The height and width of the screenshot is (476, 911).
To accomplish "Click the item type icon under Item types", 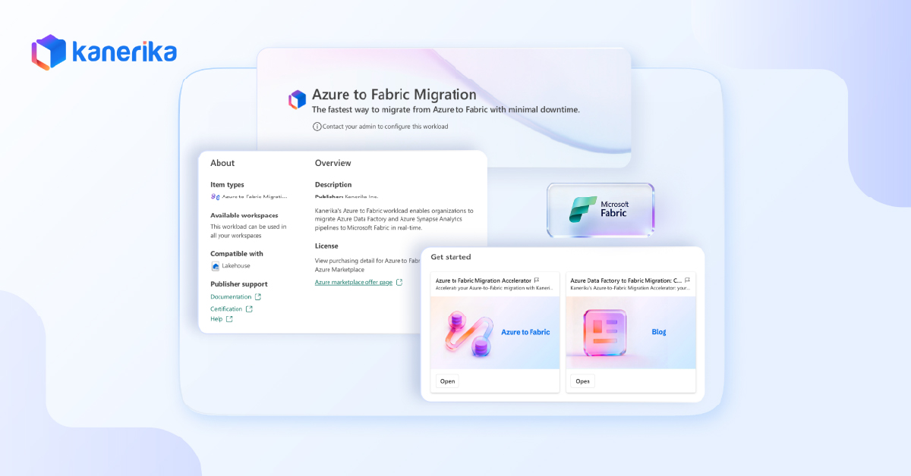I will click(x=215, y=197).
